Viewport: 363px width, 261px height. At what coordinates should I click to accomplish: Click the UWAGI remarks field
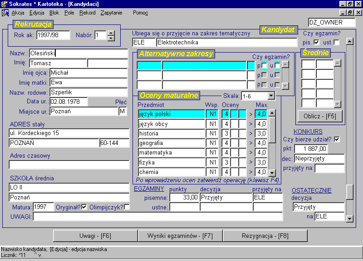click(x=157, y=217)
